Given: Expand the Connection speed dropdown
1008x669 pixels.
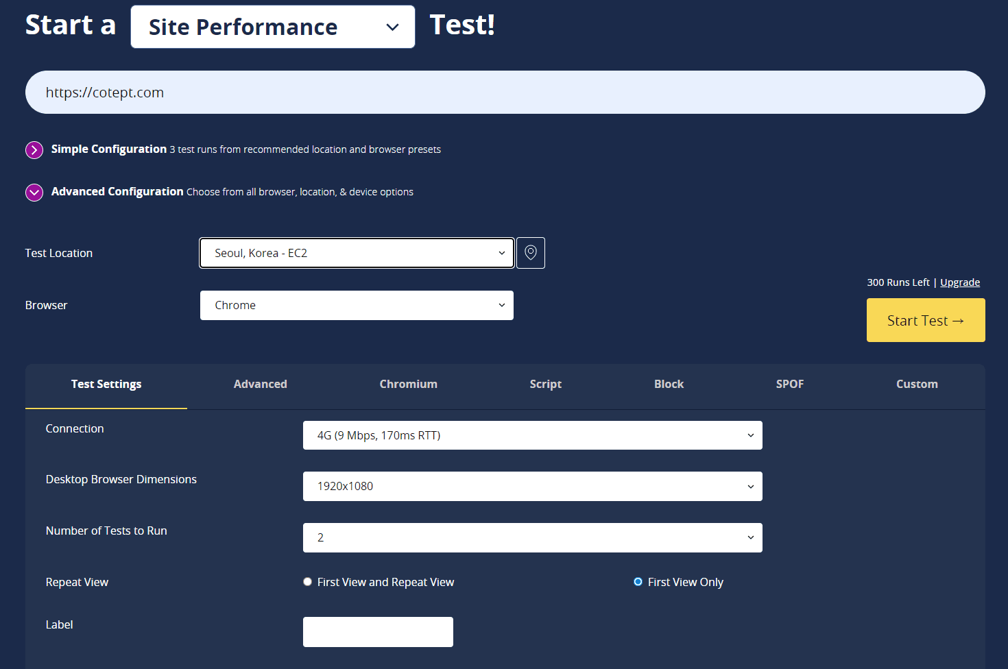Looking at the screenshot, I should pyautogui.click(x=532, y=435).
